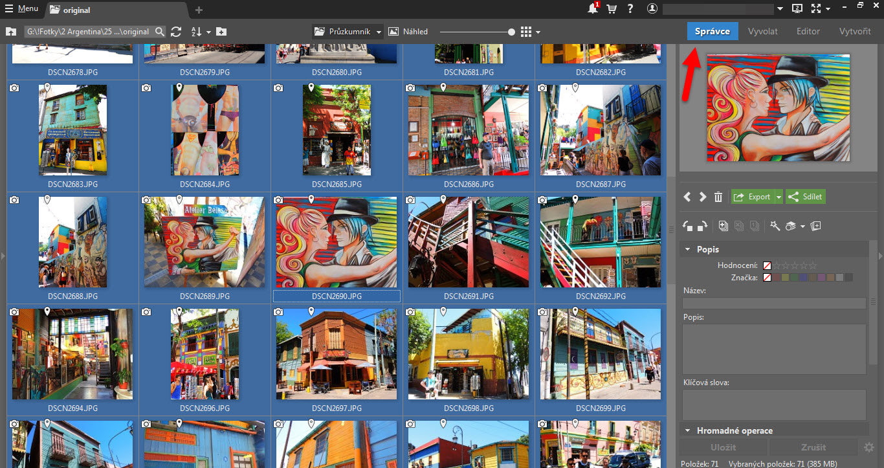
Task: Click the Název text field
Action: tap(775, 303)
